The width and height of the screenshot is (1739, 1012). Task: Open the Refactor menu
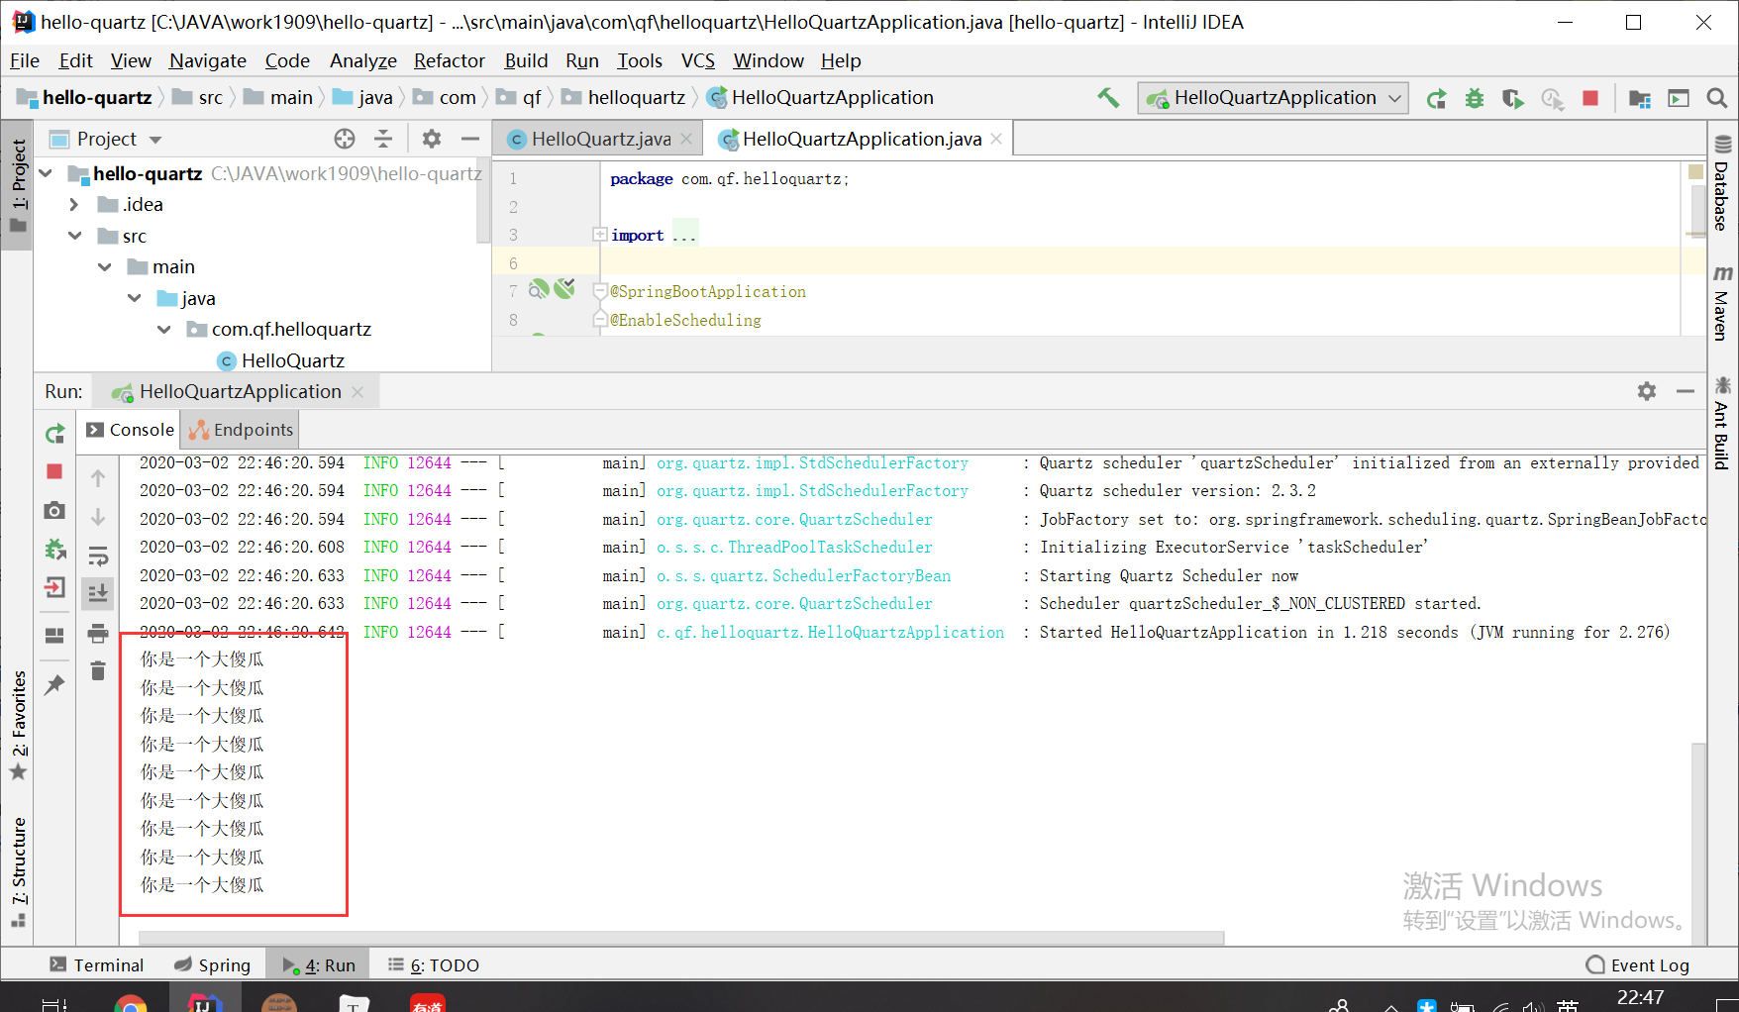click(x=449, y=60)
